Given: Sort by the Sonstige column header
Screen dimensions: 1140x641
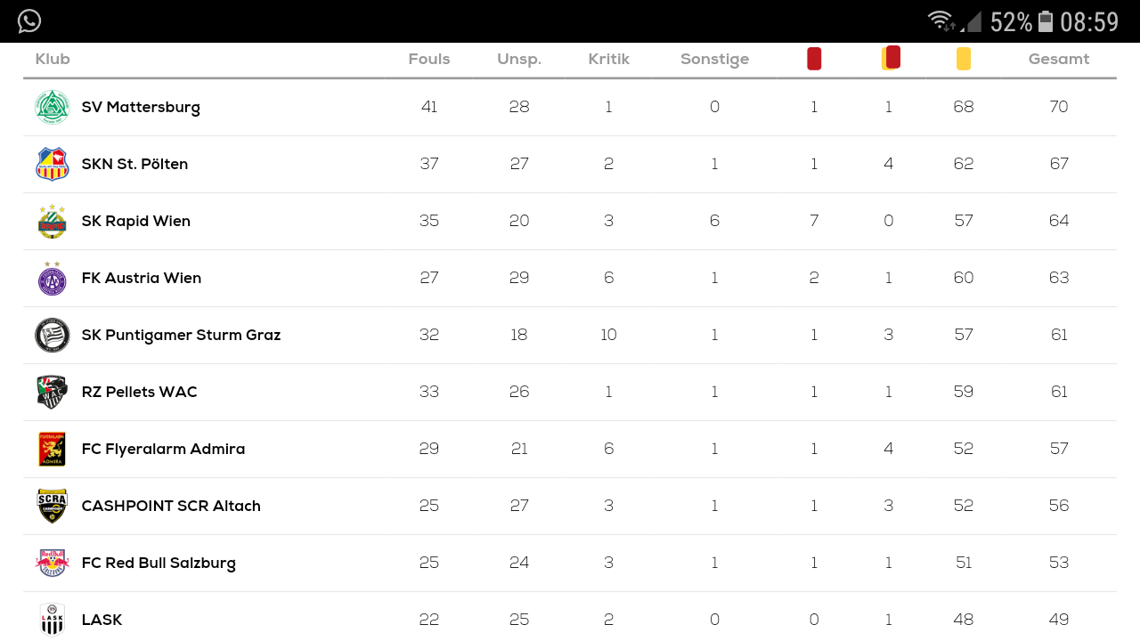Looking at the screenshot, I should (x=714, y=59).
